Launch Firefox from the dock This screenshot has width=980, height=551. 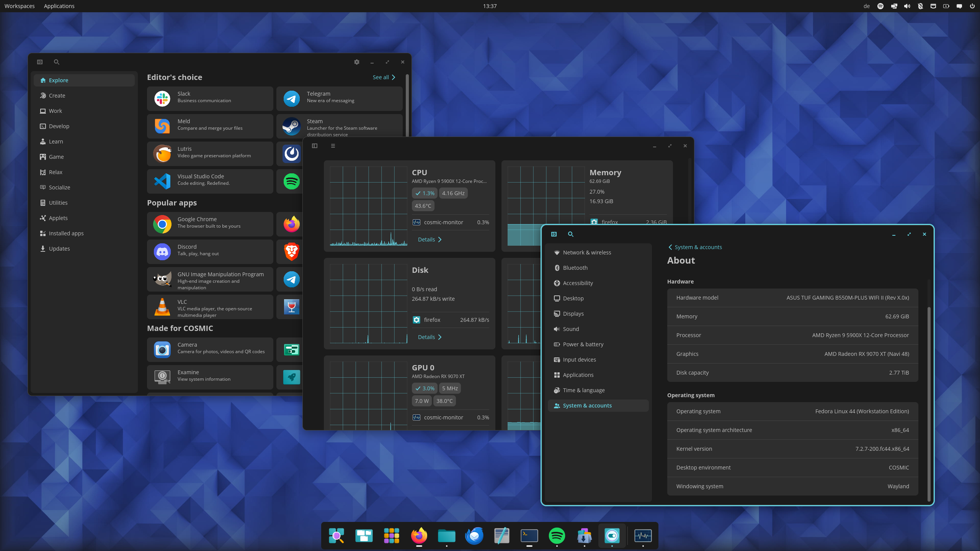tap(419, 536)
